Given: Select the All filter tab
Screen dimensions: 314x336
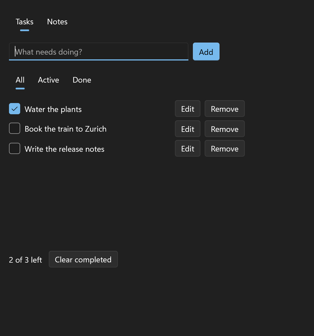Looking at the screenshot, I should 20,80.
